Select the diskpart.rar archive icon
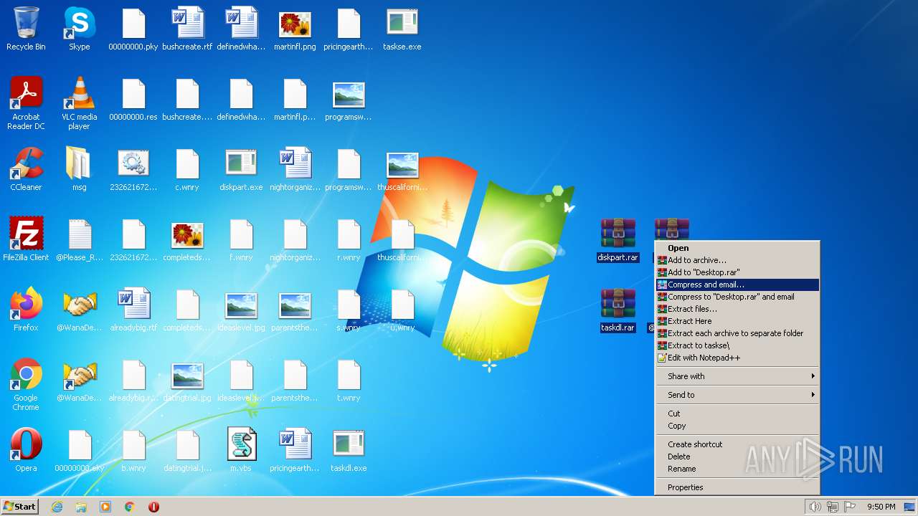This screenshot has height=516, width=918. (617, 240)
